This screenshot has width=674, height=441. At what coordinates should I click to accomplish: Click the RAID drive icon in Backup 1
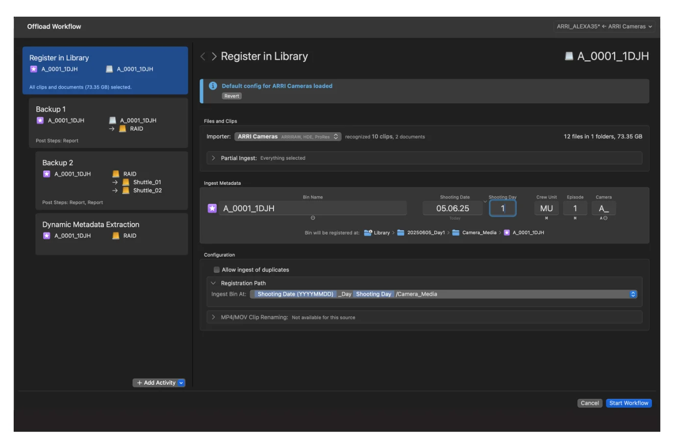pyautogui.click(x=123, y=129)
